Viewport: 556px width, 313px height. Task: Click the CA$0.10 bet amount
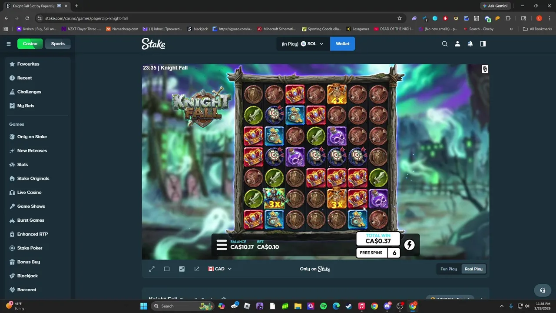pos(268,247)
